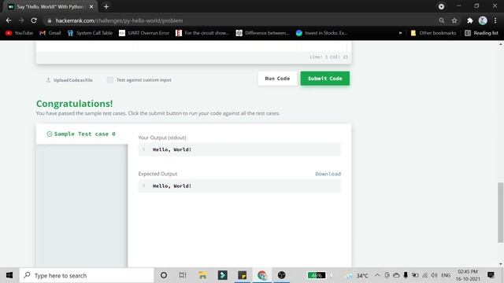
Task: Bookmark this page with star icon
Action: point(454,20)
